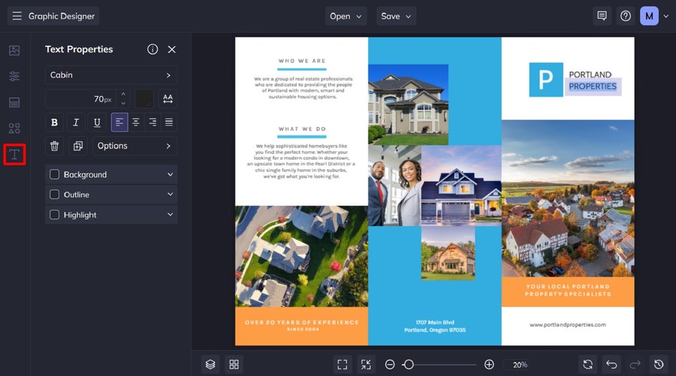676x376 pixels.
Task: Open the Open dropdown menu
Action: (346, 16)
